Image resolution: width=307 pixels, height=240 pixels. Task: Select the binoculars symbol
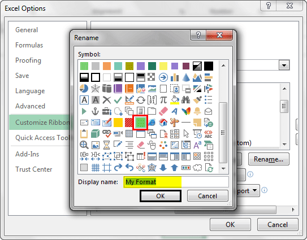pyautogui.click(x=185, y=100)
